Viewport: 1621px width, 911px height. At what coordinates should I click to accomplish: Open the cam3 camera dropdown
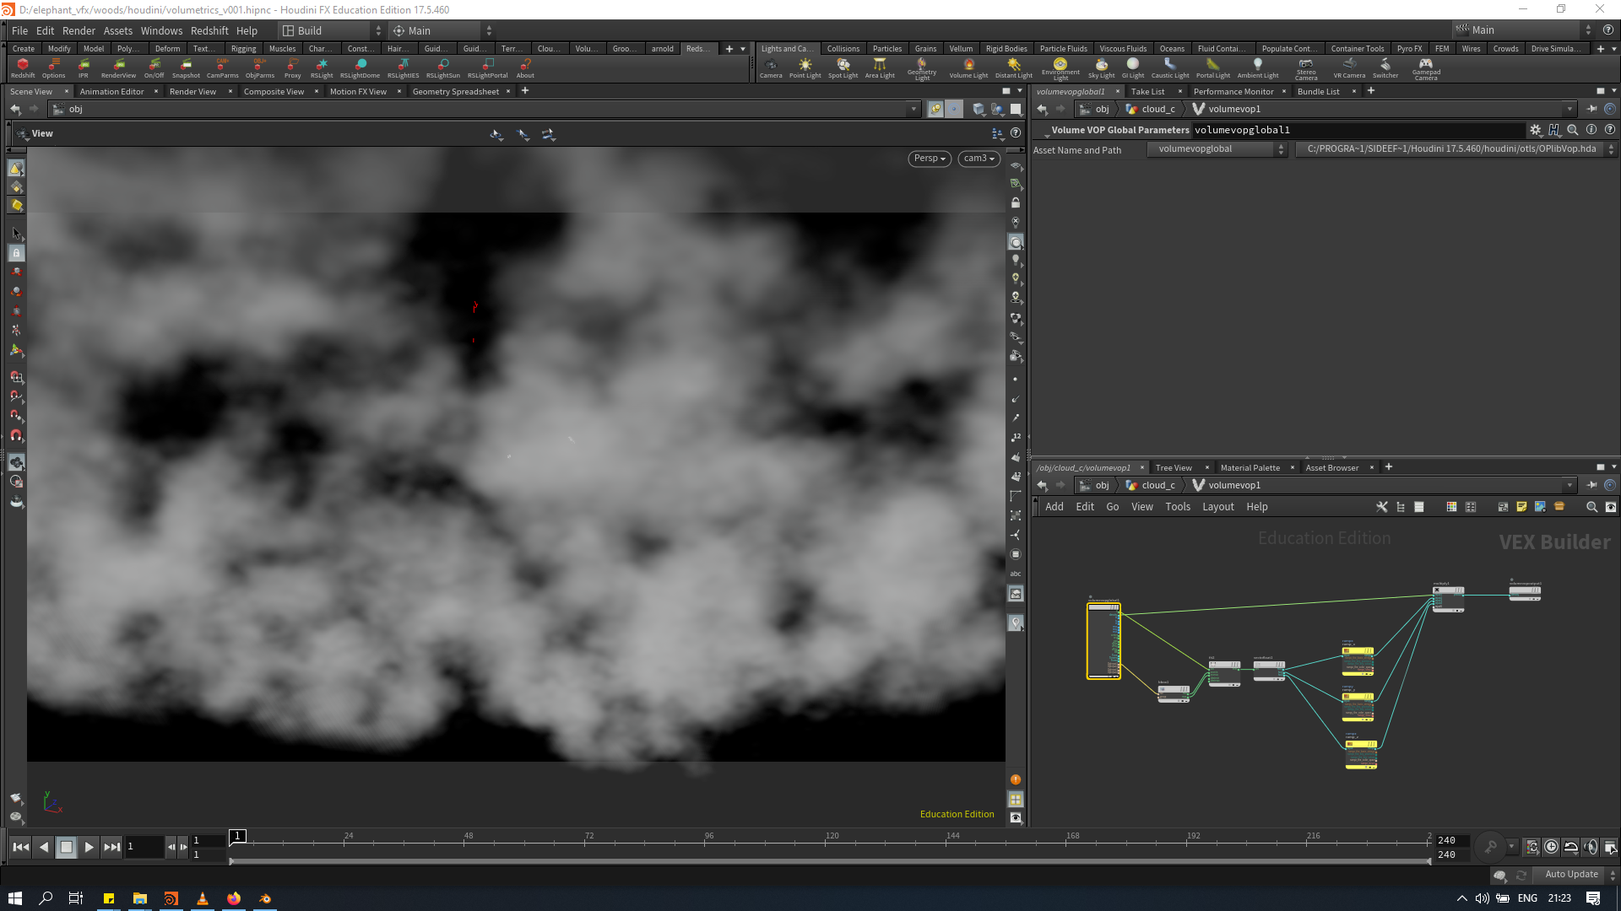pyautogui.click(x=979, y=159)
